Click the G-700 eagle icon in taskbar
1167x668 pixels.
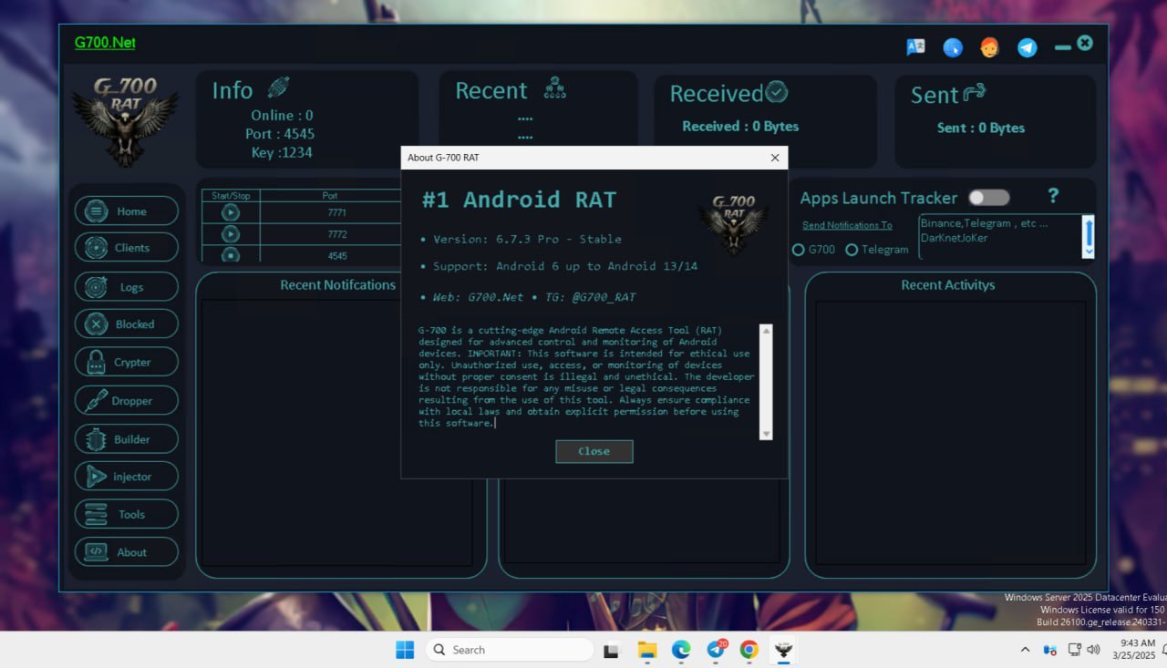783,650
